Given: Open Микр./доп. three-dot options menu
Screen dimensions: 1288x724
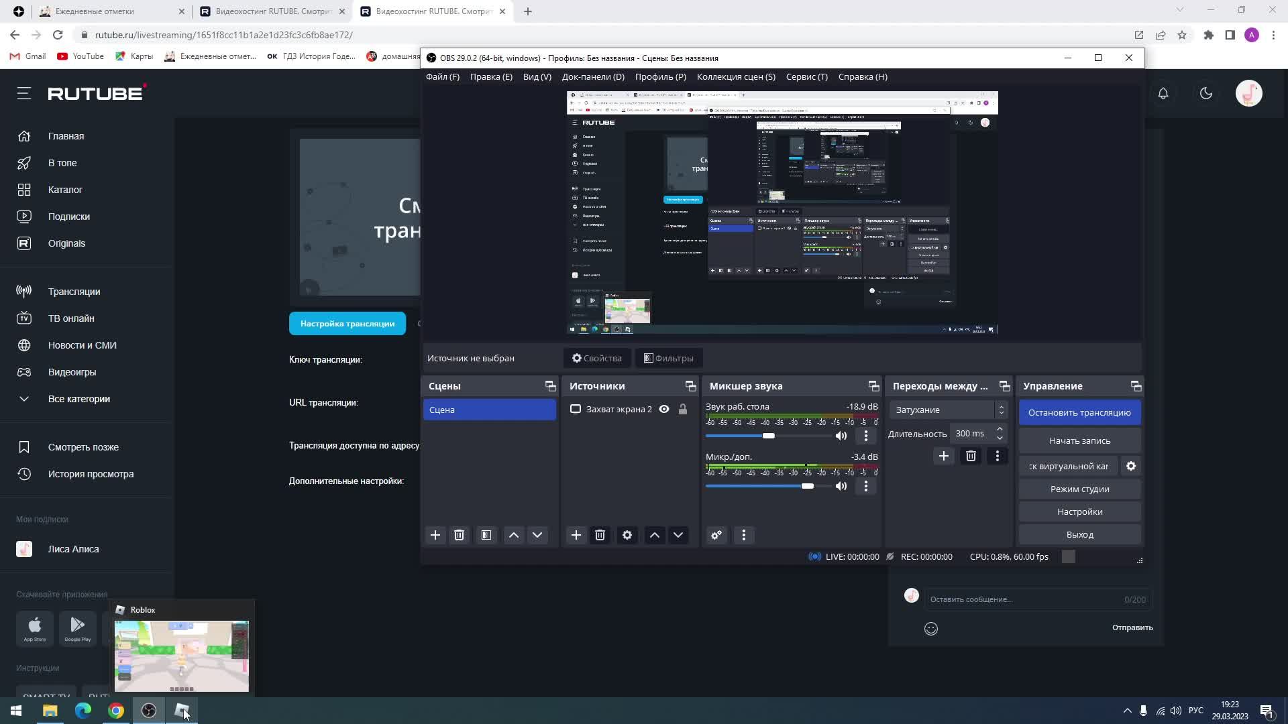Looking at the screenshot, I should 865,486.
